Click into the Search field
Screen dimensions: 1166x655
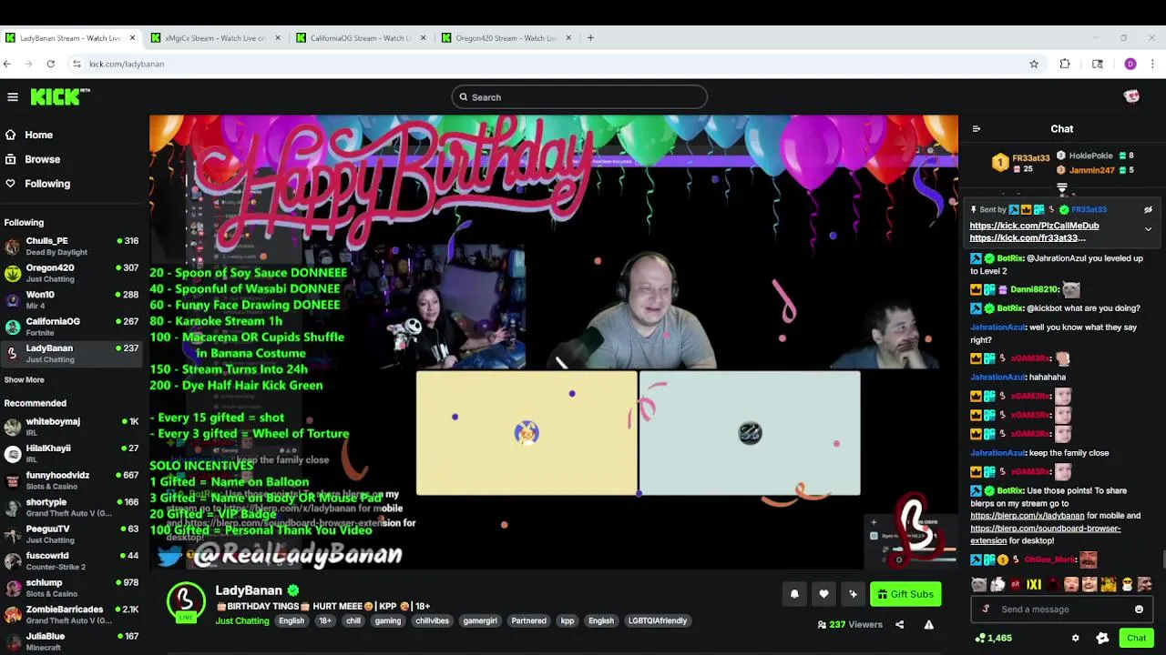[x=579, y=97]
